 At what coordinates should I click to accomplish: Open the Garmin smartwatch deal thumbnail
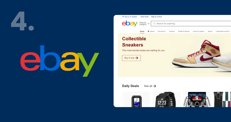point(167,99)
